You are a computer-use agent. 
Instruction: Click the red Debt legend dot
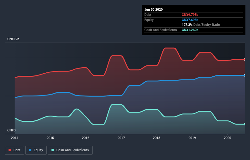pyautogui.click(x=10, y=150)
